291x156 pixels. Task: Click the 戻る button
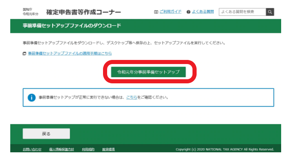(x=46, y=134)
